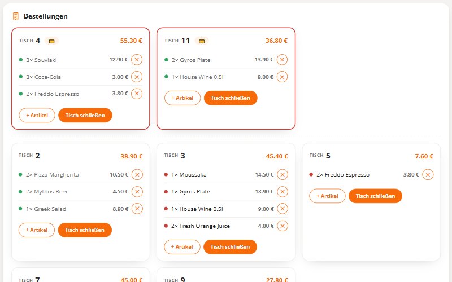Click the card icon next to Tisch 11

[202, 41]
